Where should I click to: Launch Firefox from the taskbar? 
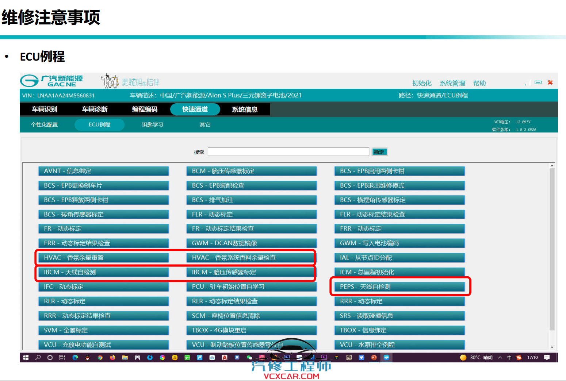tap(112, 358)
